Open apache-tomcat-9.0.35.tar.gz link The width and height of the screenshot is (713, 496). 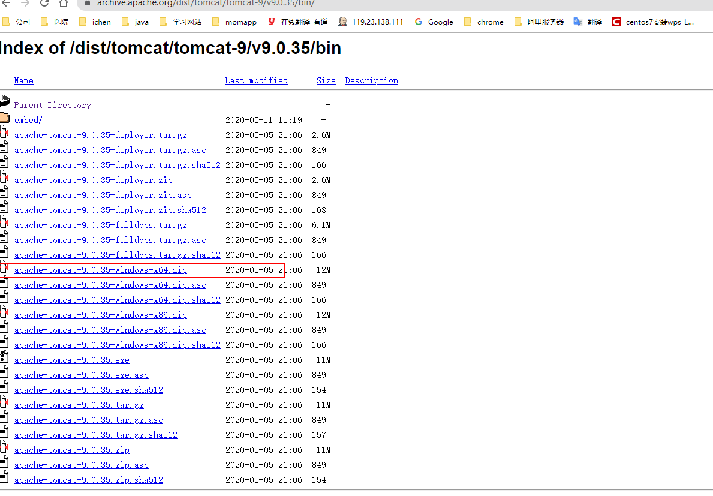(79, 405)
